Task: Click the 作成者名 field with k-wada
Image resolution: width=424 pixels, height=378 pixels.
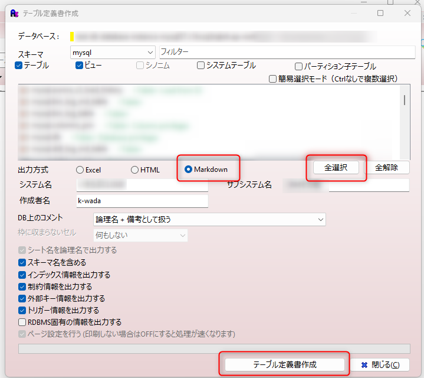Action: click(x=142, y=201)
